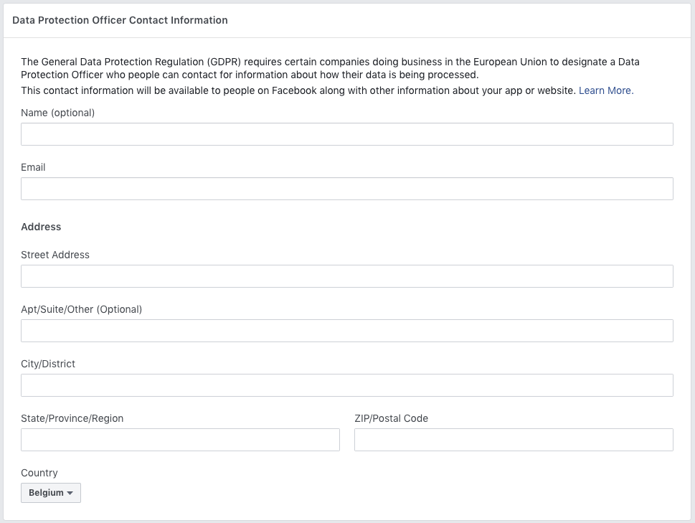This screenshot has width=695, height=523.
Task: Activate the Apt/Suite/Other input box
Action: 347,331
